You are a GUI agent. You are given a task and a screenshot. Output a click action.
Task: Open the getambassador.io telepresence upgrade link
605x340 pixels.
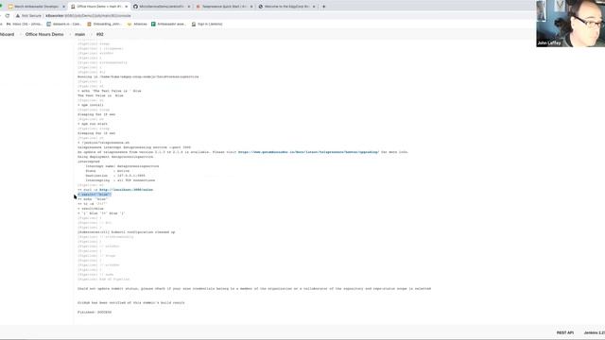[x=308, y=152]
